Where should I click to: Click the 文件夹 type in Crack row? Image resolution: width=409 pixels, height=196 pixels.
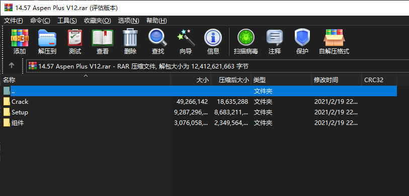click(x=263, y=102)
